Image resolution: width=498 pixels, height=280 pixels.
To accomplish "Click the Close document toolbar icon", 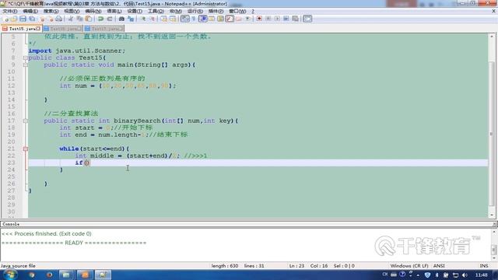I will (42, 19).
